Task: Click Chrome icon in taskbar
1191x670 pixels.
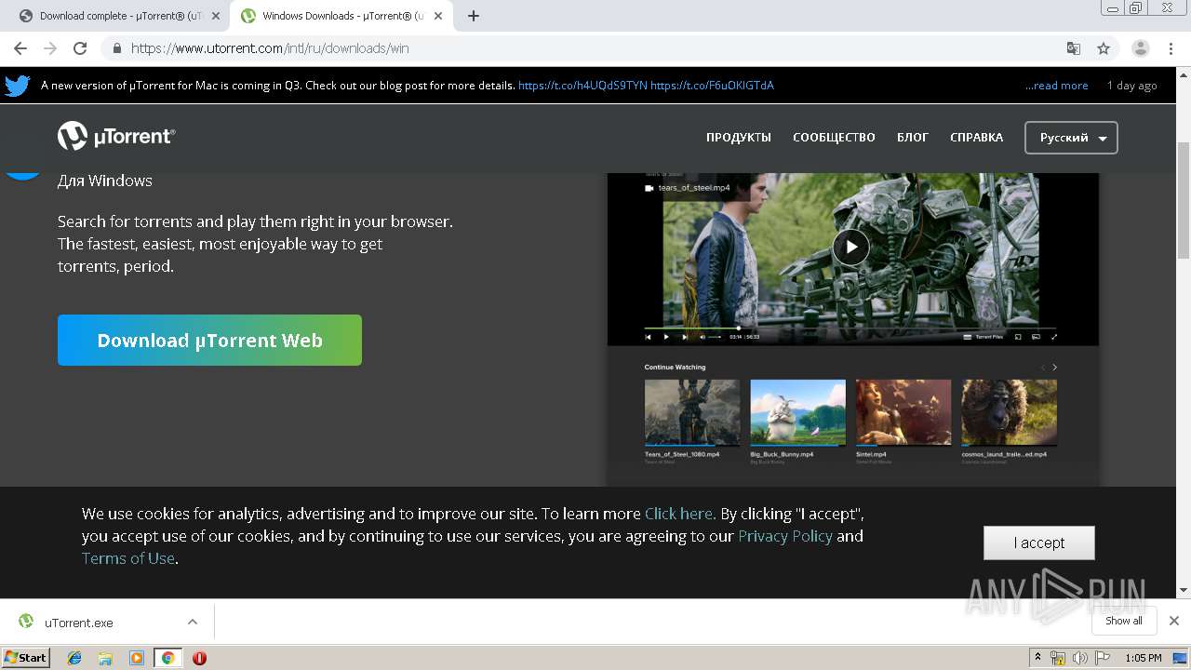Action: coord(167,658)
